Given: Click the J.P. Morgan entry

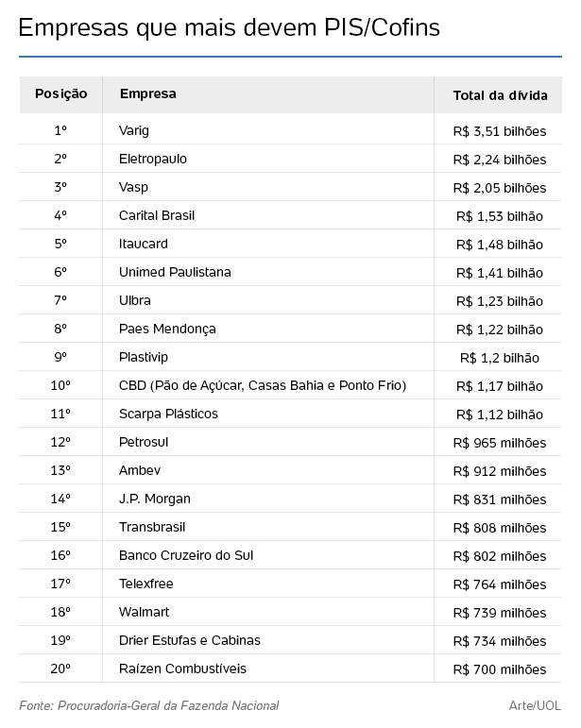Looking at the screenshot, I should pos(155,499).
